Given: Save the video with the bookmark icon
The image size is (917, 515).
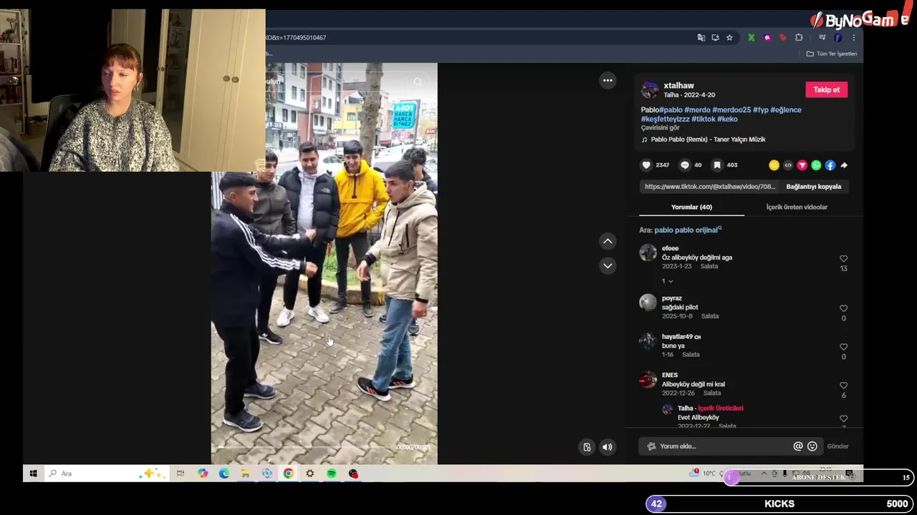Looking at the screenshot, I should tap(717, 165).
